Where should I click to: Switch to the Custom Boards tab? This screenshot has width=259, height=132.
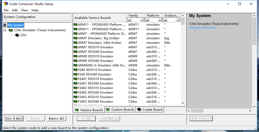tap(120, 109)
